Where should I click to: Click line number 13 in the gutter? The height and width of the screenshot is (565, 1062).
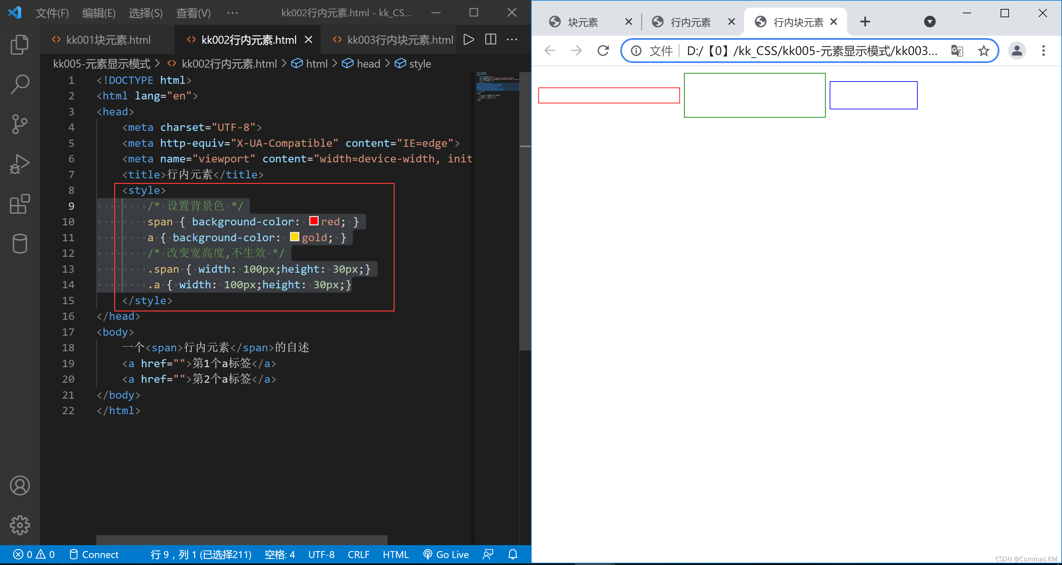tap(68, 269)
